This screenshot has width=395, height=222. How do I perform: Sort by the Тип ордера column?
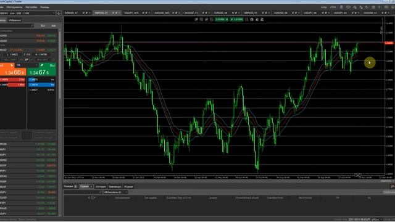coord(151,198)
